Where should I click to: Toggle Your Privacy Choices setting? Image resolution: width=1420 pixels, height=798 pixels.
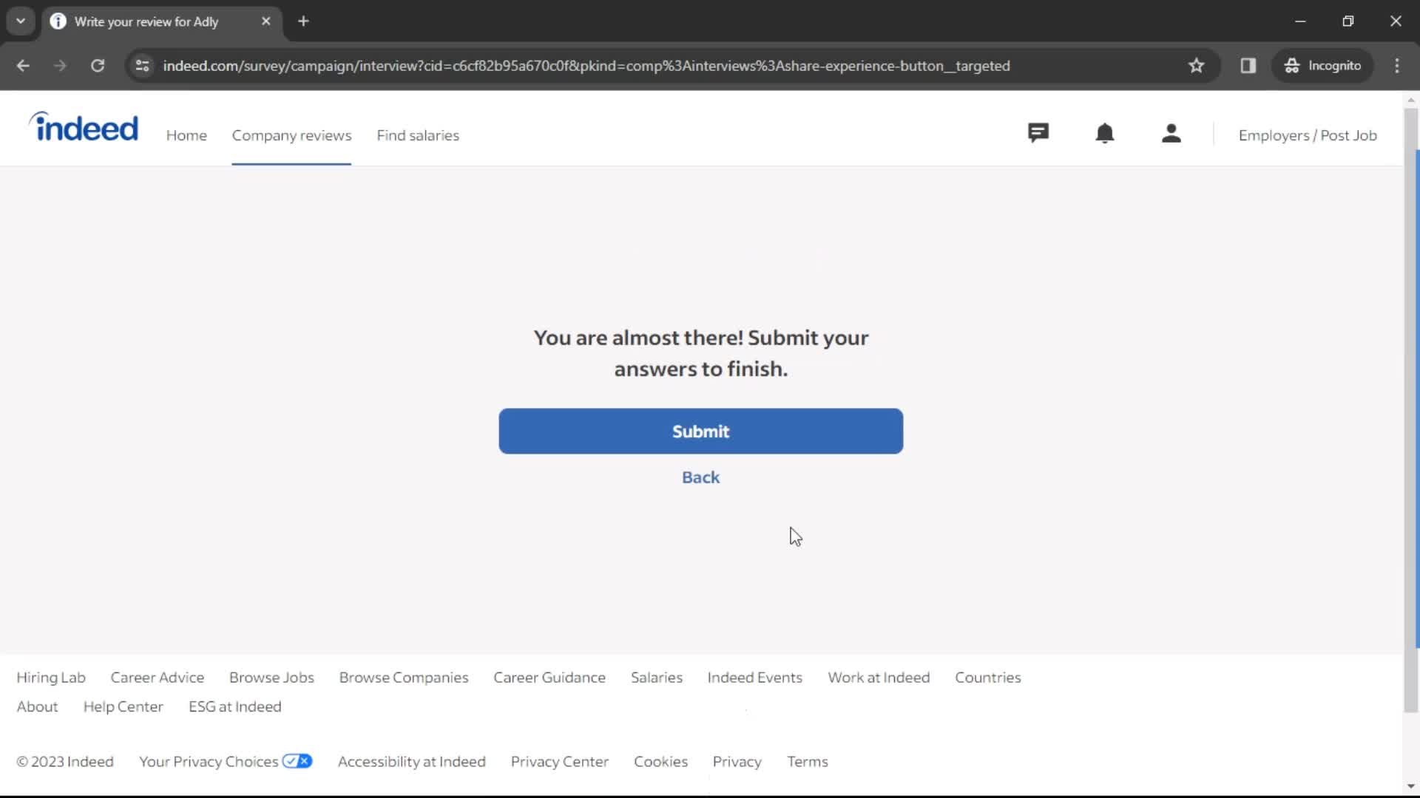click(297, 761)
